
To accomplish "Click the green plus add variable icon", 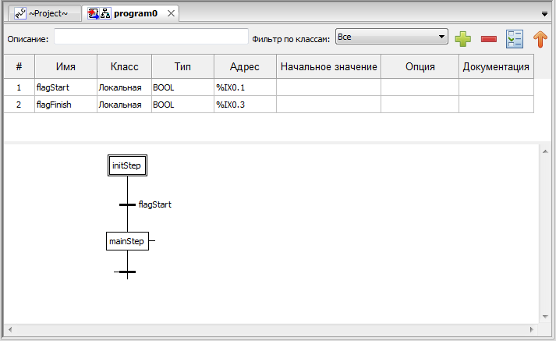I will pyautogui.click(x=463, y=38).
